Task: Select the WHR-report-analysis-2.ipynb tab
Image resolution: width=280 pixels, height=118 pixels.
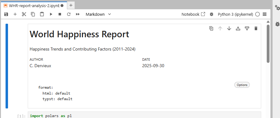Action: (x=34, y=6)
